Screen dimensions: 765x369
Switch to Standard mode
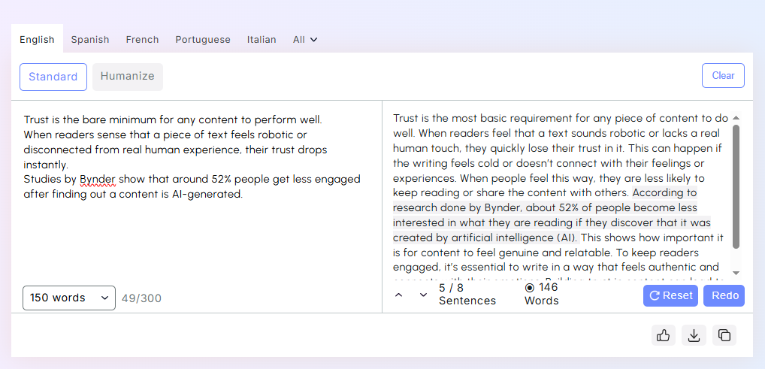[x=53, y=77]
